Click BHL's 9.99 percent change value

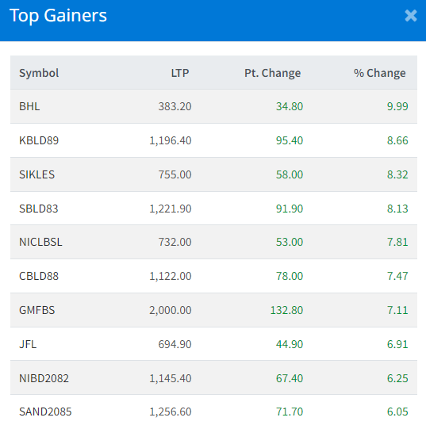pyautogui.click(x=397, y=106)
